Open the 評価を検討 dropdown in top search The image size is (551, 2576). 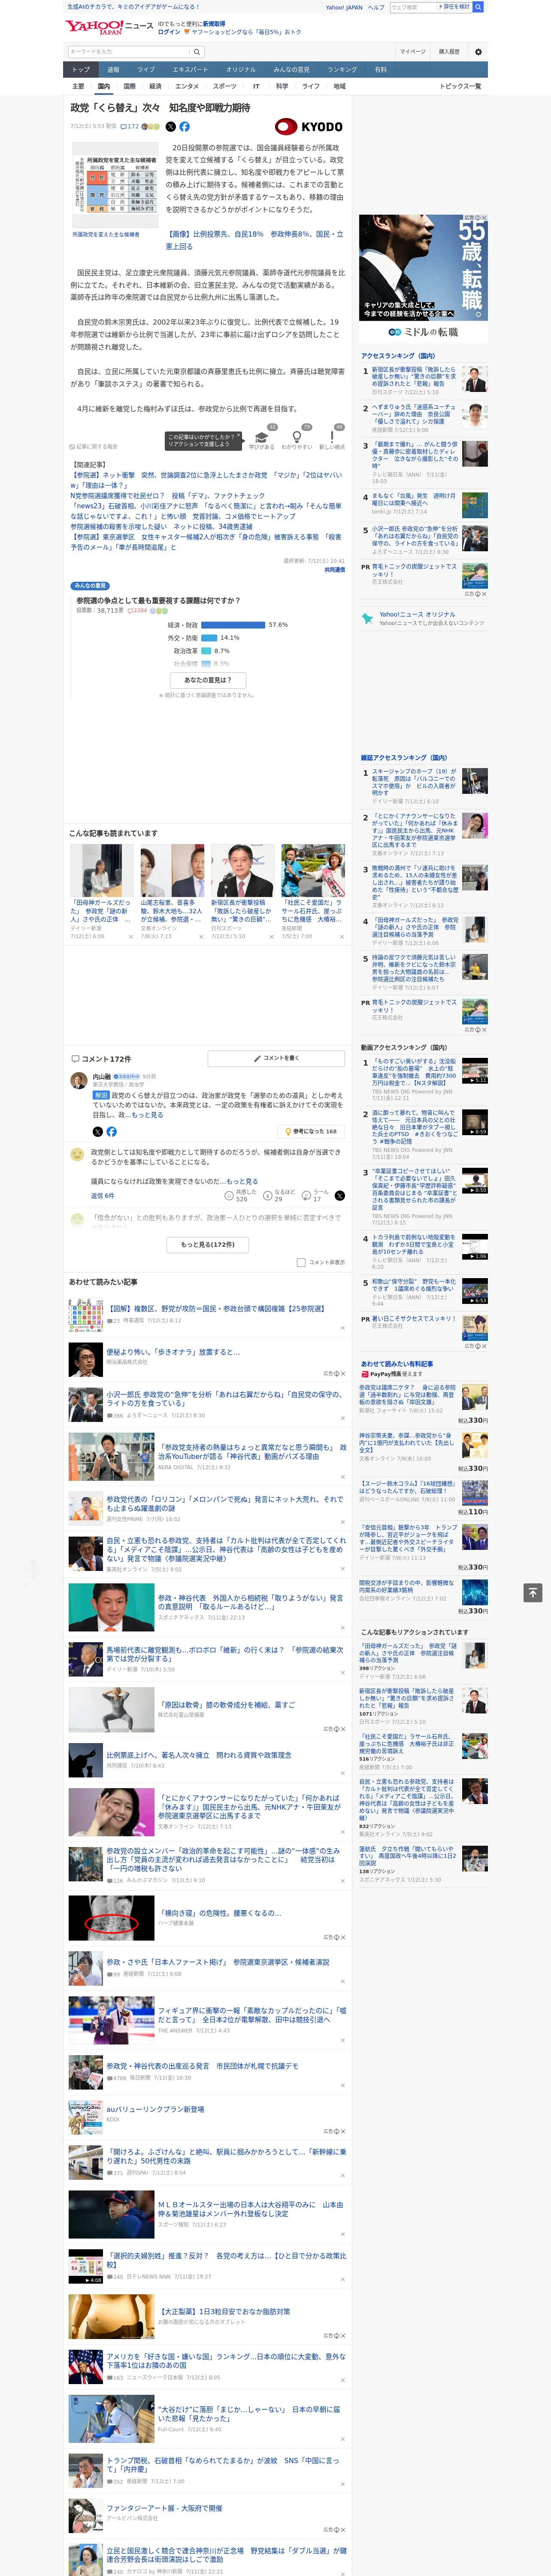pos(454,7)
